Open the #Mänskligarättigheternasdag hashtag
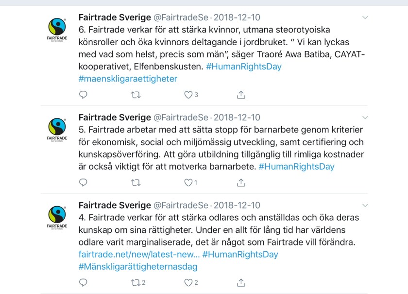This screenshot has height=294, width=408. 138,266
